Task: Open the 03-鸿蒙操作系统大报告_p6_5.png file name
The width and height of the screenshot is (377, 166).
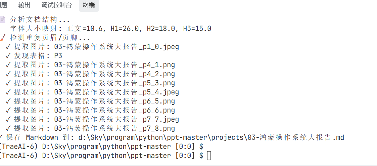Action: 114,101
